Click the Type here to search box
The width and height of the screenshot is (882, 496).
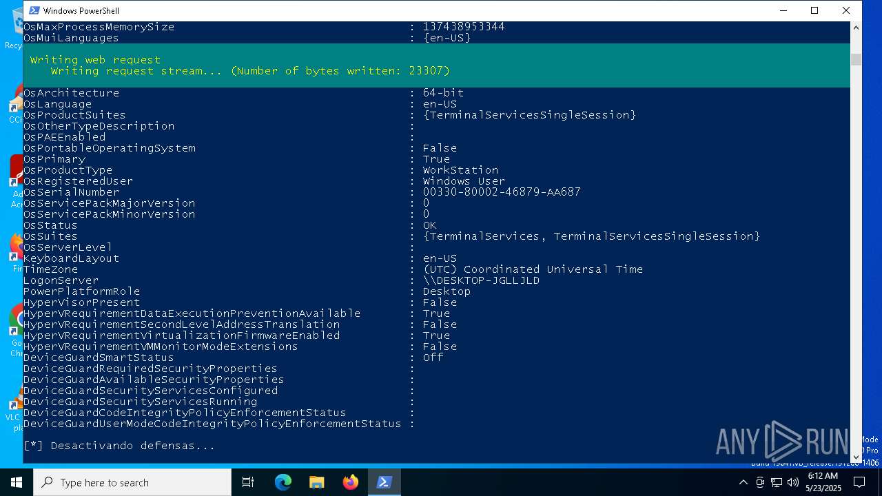click(x=132, y=482)
